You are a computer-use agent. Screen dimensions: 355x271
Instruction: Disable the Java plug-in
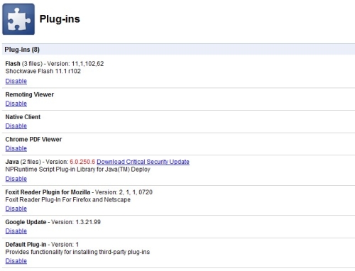[16, 179]
